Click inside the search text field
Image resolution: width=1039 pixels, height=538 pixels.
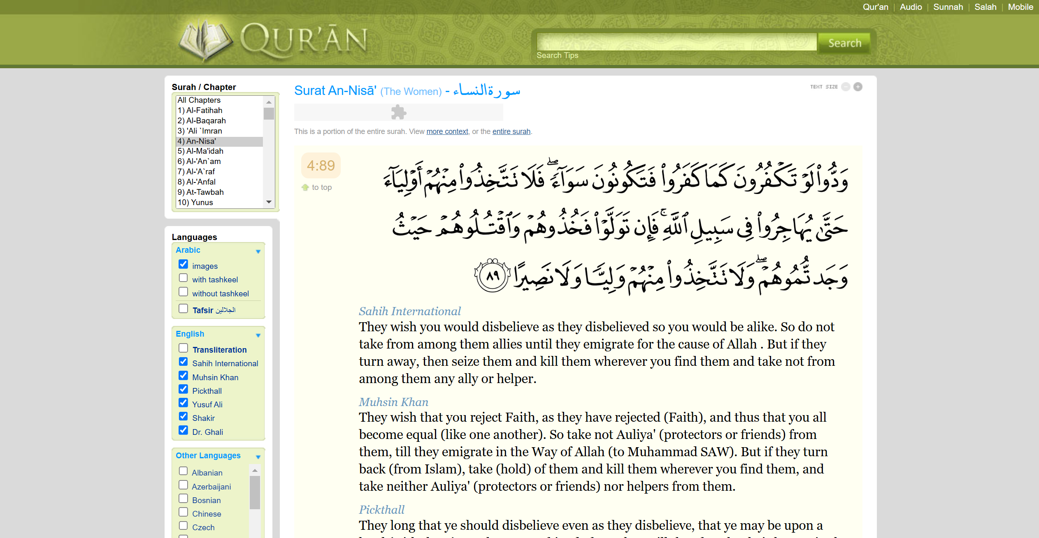pyautogui.click(x=676, y=42)
